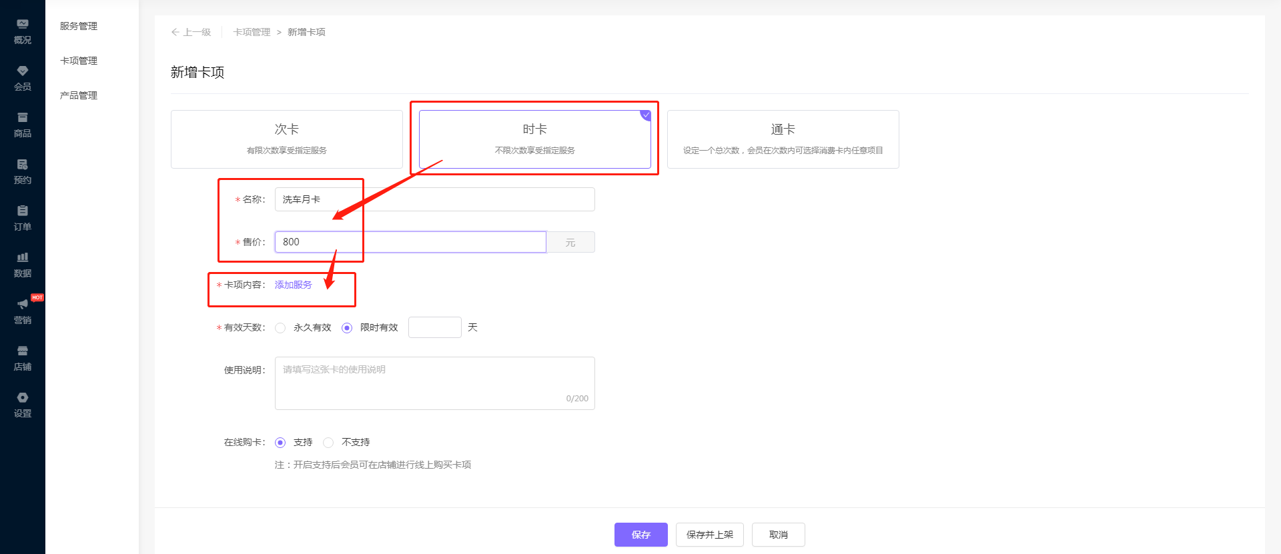Go back with the 上一级 arrow
The image size is (1281, 554).
click(x=191, y=32)
